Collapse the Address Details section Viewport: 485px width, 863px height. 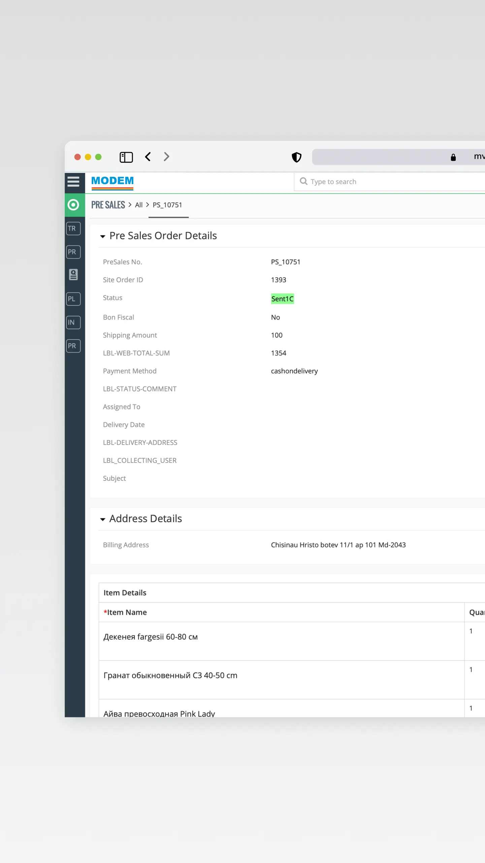click(x=102, y=519)
